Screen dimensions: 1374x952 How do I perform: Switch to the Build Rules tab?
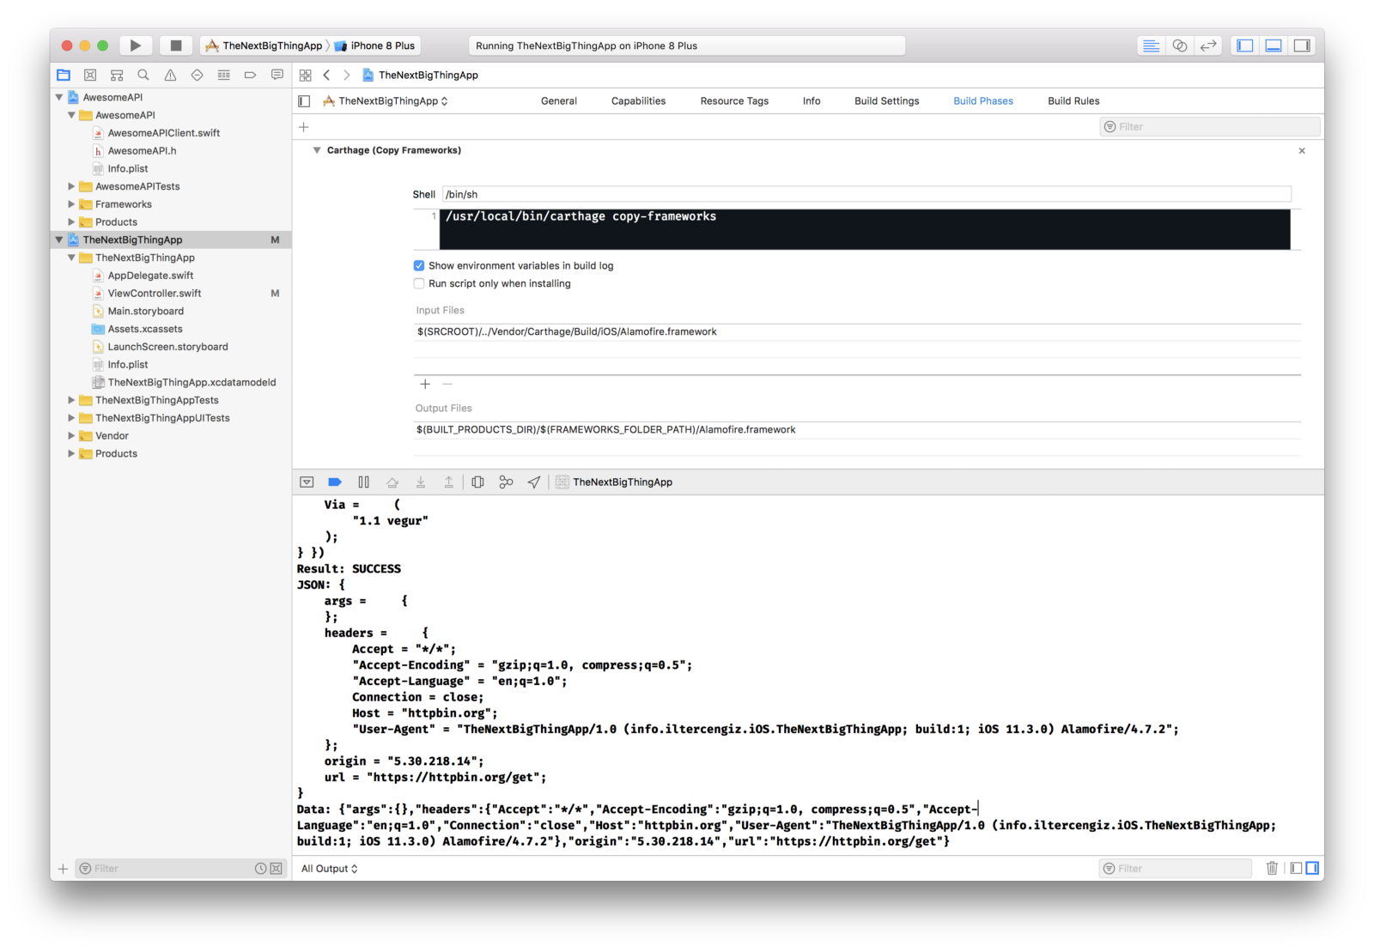(x=1073, y=100)
